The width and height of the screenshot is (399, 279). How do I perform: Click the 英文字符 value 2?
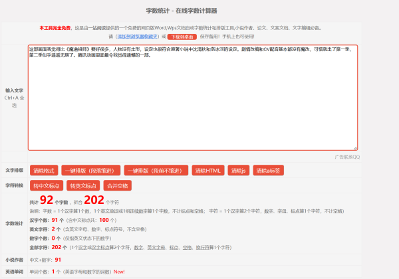[53, 229]
